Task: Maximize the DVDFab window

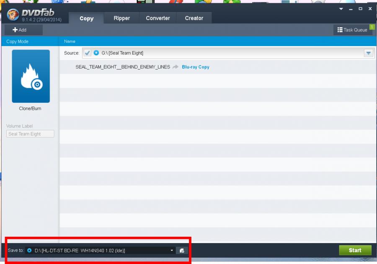Action: (x=360, y=9)
